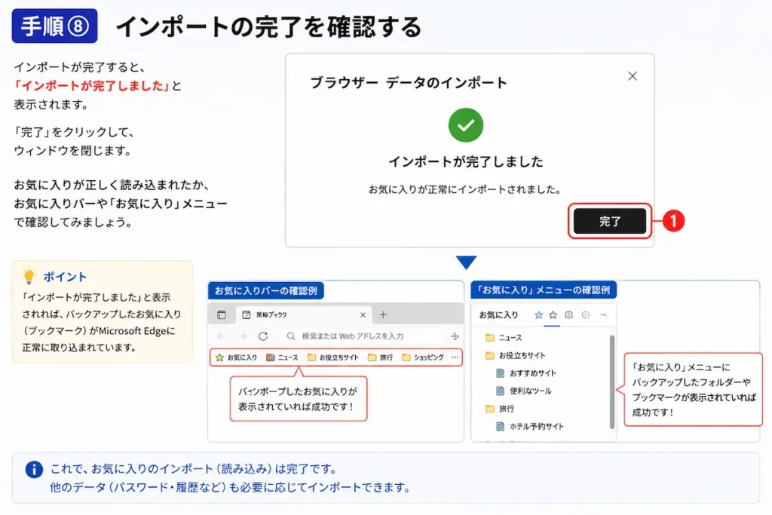The height and width of the screenshot is (515, 772).
Task: Focus the 検索または Web アドレスを入力 field
Action: point(361,336)
